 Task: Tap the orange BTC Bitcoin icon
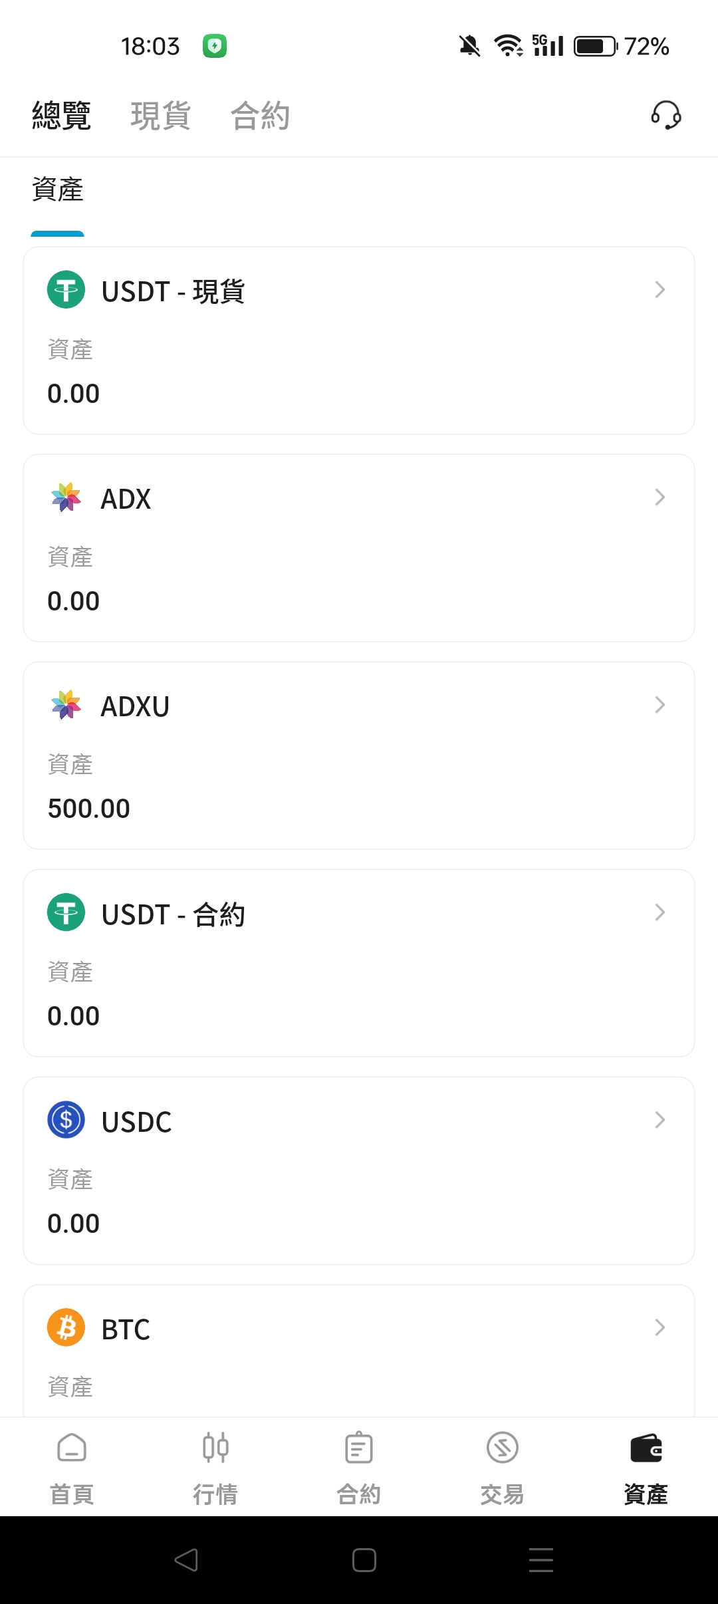pos(66,1327)
